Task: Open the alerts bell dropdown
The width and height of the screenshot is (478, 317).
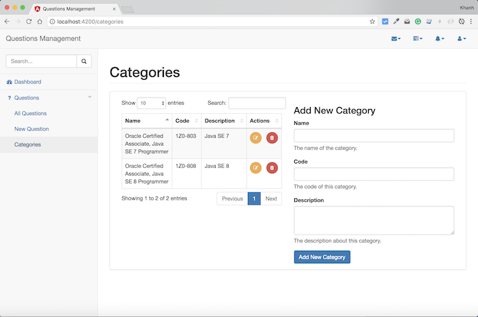Action: pos(440,39)
